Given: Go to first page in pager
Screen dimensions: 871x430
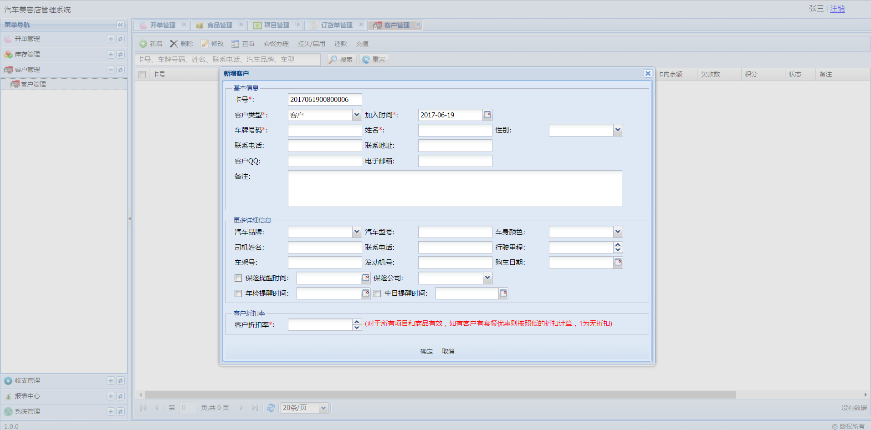Looking at the screenshot, I should pos(143,408).
